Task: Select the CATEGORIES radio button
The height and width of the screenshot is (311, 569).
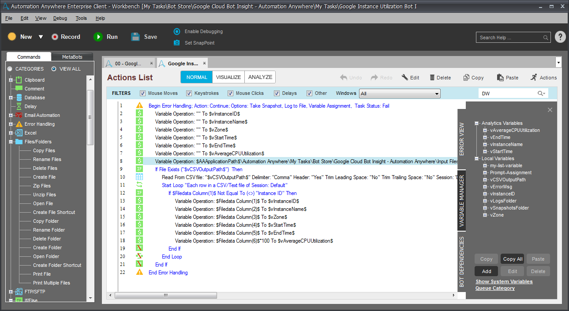Action: pyautogui.click(x=10, y=69)
